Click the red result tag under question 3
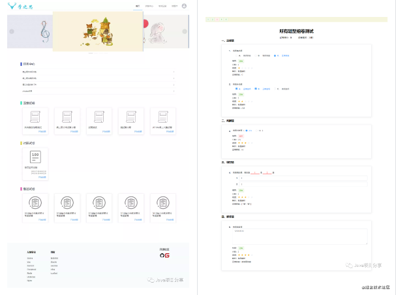The height and width of the screenshot is (295, 396). click(241, 136)
